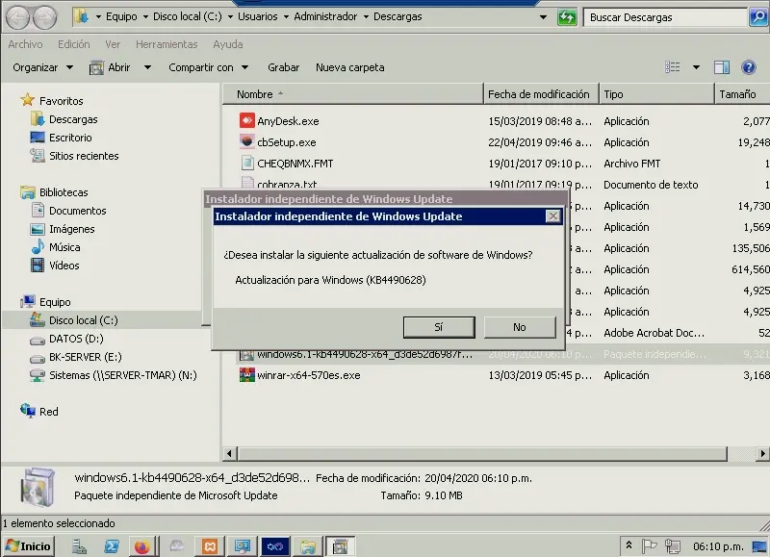The image size is (770, 557).
Task: Click the Back navigation arrow
Action: 18,17
